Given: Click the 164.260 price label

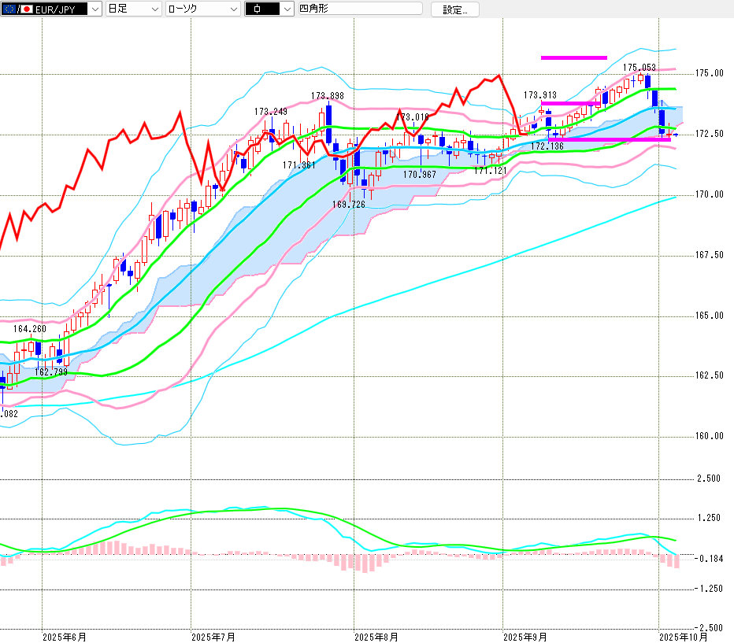Looking at the screenshot, I should click(x=30, y=329).
